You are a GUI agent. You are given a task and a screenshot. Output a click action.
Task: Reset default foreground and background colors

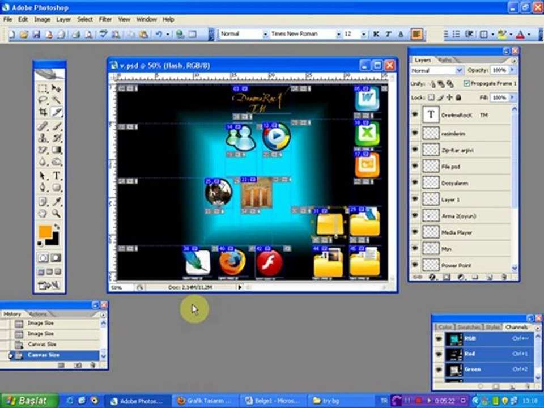40,244
